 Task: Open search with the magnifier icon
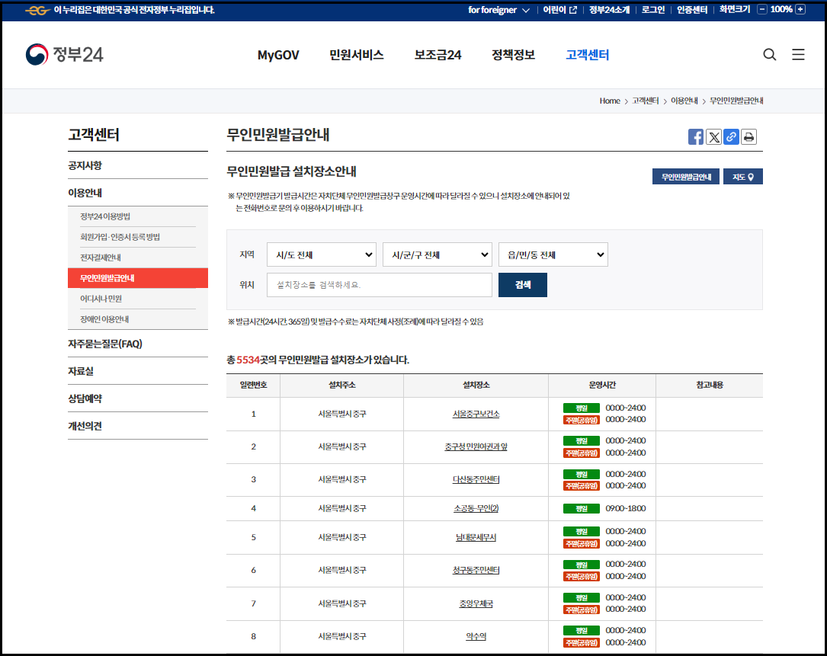[x=769, y=54]
